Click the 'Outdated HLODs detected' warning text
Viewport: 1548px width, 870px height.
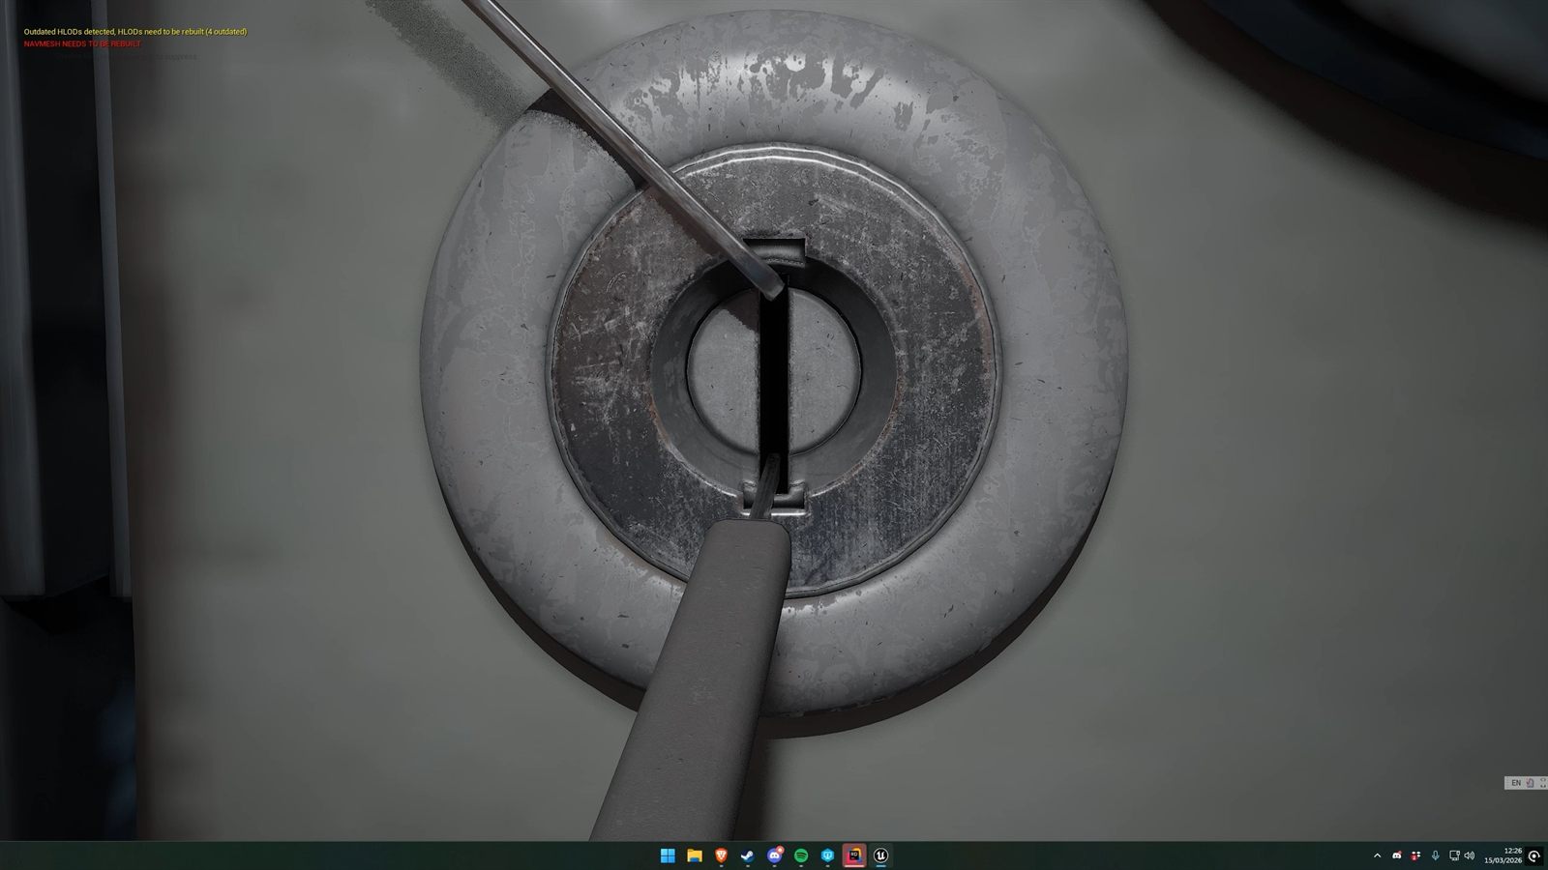click(135, 32)
